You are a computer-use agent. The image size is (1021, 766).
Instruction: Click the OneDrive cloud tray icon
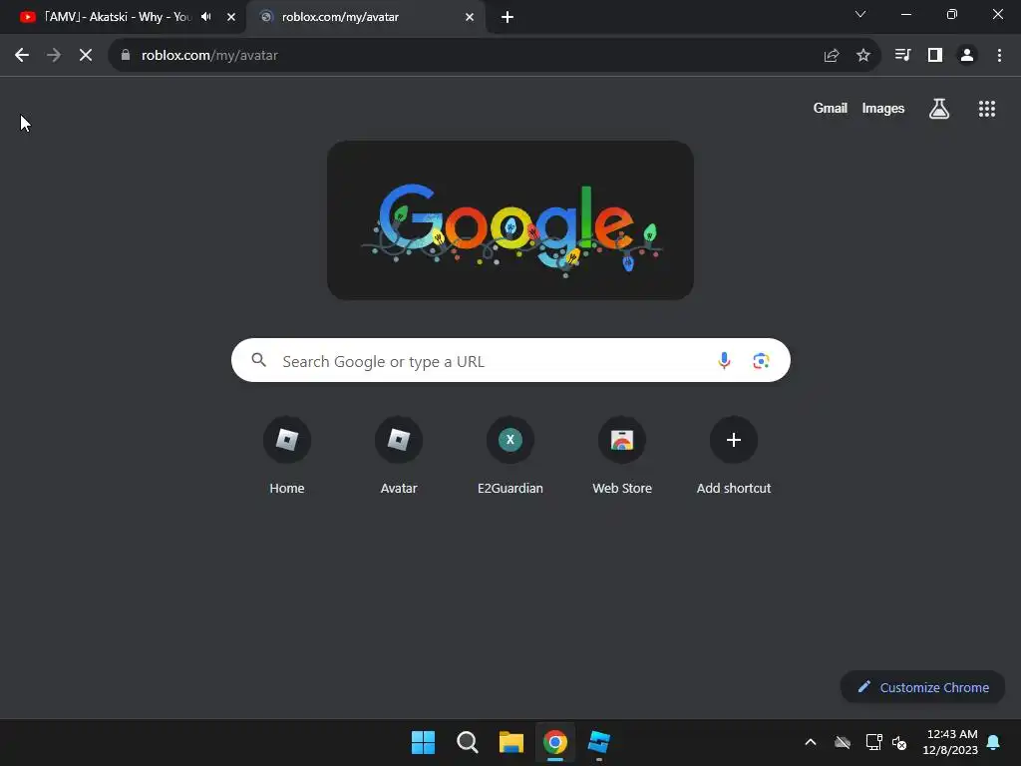[843, 742]
